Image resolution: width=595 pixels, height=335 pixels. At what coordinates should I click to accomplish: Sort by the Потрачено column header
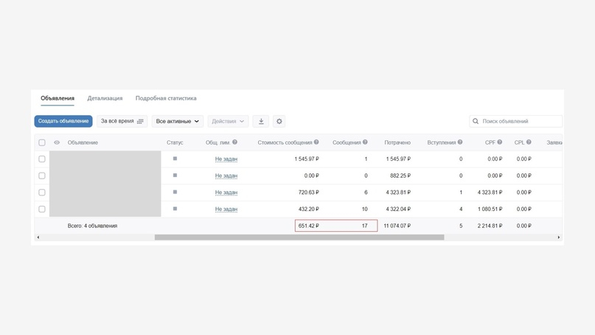tap(397, 142)
